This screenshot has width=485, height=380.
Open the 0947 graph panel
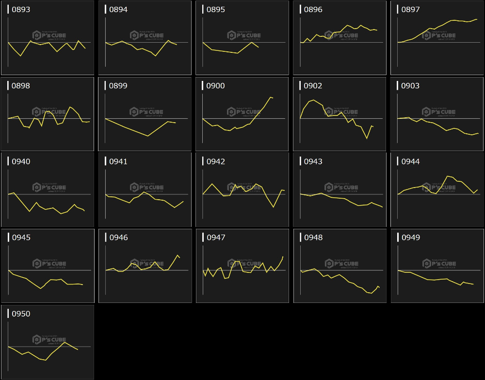coord(242,266)
